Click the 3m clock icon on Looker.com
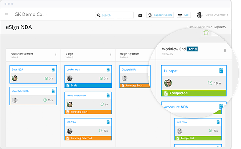 (x=101, y=78)
